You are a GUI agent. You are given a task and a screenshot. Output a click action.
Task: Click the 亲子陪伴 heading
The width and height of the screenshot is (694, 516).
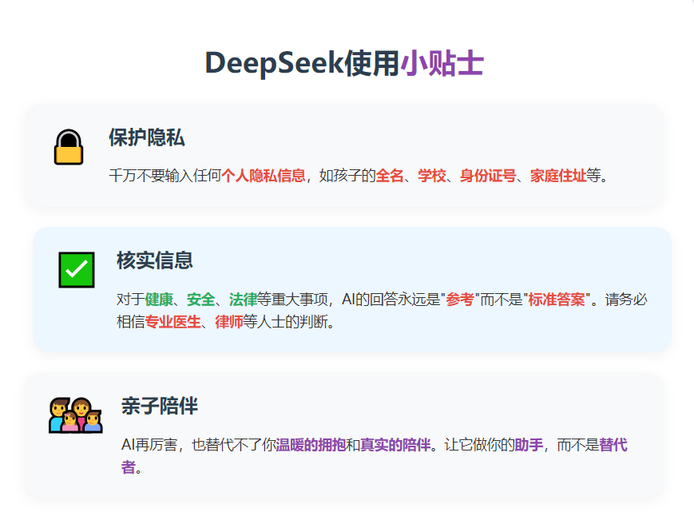click(160, 405)
